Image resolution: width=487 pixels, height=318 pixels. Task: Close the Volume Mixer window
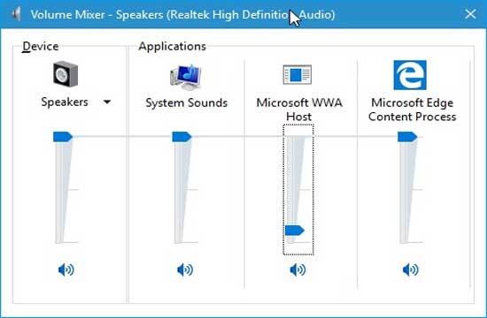coord(470,14)
